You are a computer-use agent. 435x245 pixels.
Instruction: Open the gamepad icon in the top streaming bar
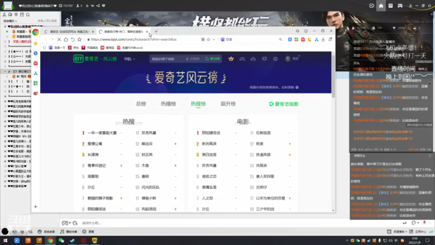coord(400,5)
